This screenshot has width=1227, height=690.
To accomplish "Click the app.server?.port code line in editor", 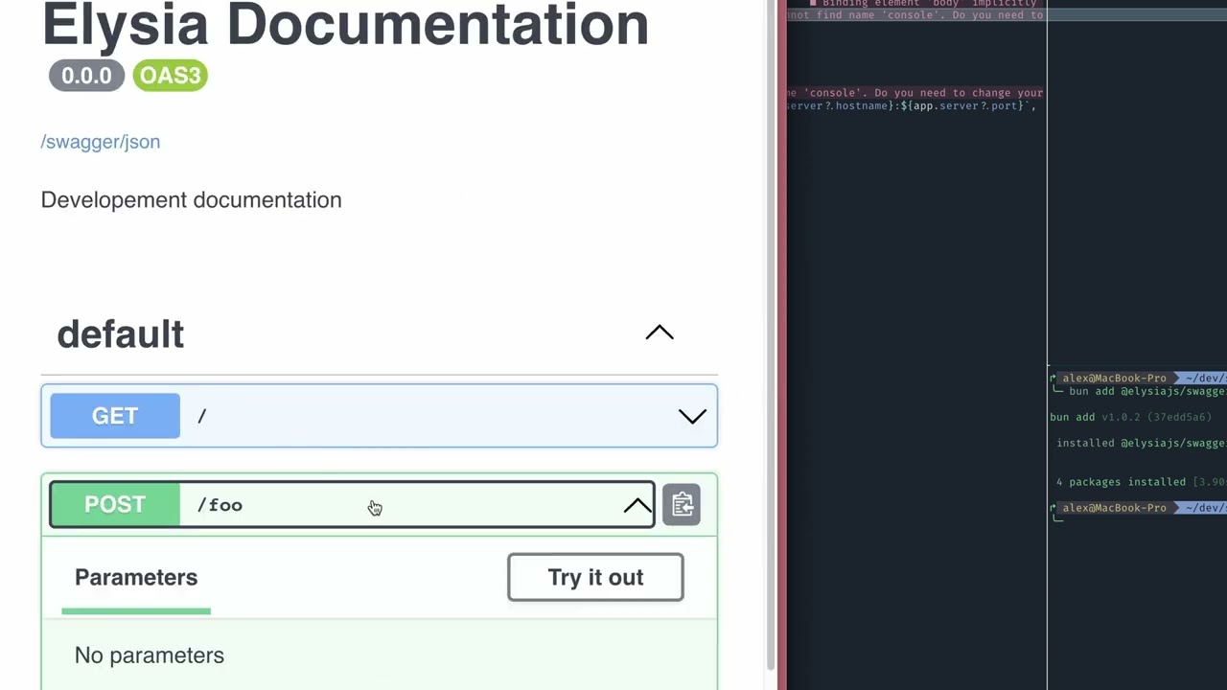I will pos(911,105).
